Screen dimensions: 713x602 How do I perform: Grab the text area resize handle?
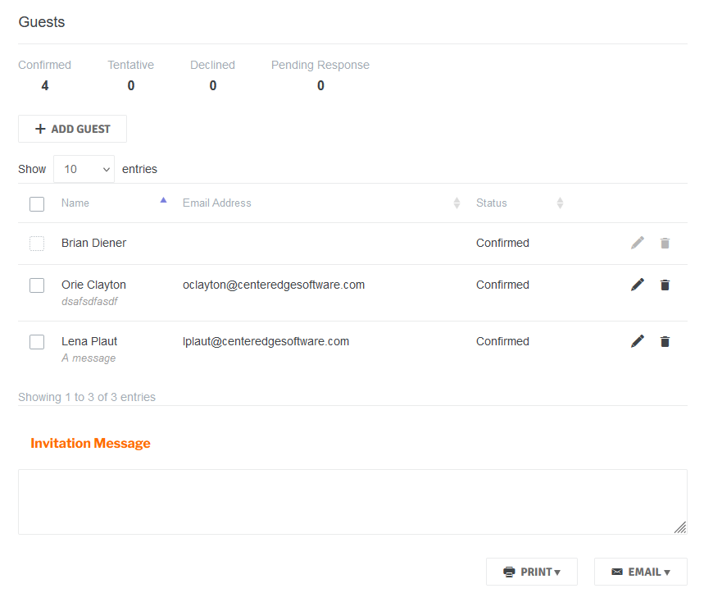coord(679,527)
